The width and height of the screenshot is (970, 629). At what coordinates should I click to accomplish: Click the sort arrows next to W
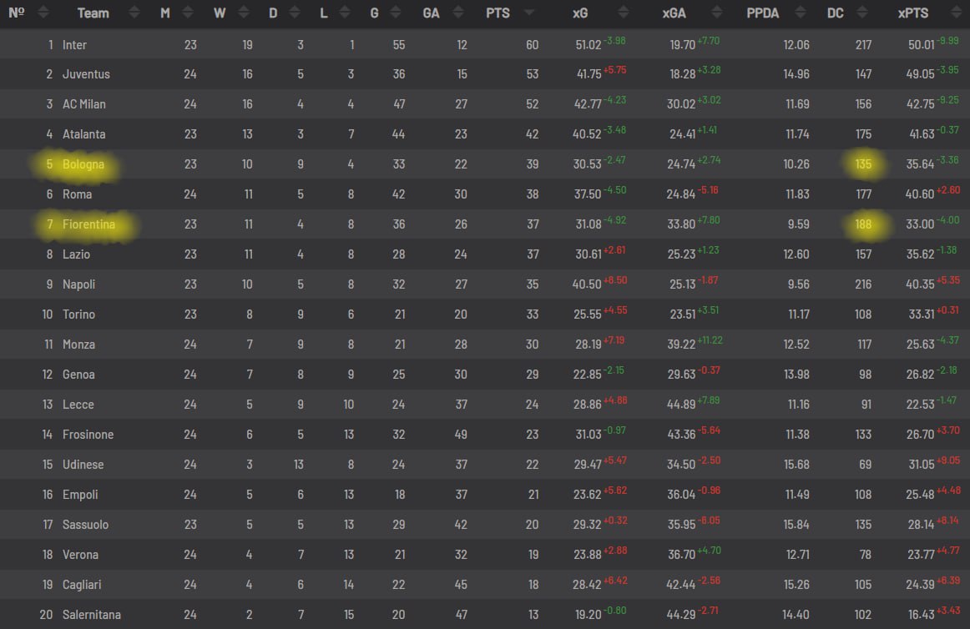244,13
